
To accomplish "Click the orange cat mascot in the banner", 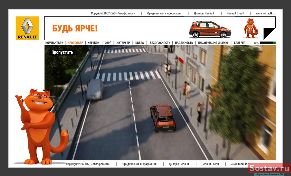I will (251, 28).
